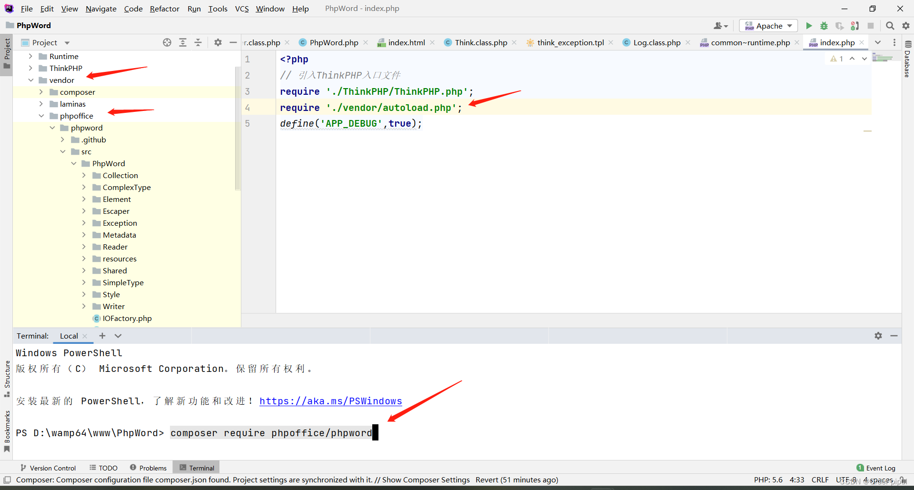
Task: Open a new Terminal session with plus icon
Action: (102, 336)
